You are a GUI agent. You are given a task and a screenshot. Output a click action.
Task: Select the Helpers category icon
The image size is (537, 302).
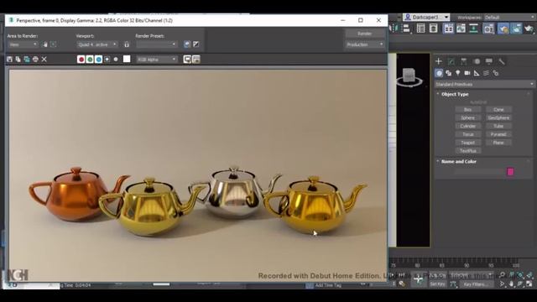[x=477, y=73]
